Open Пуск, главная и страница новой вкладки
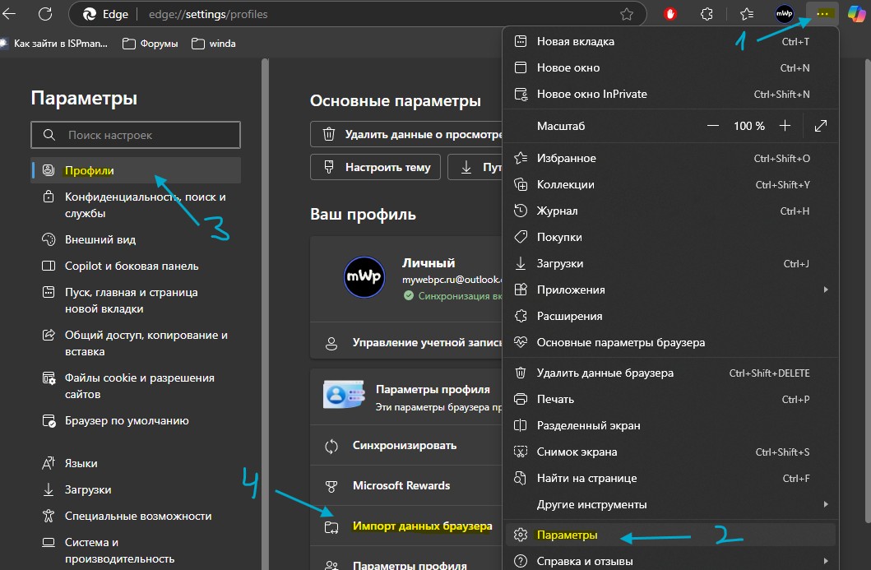The height and width of the screenshot is (570, 871). (x=137, y=300)
